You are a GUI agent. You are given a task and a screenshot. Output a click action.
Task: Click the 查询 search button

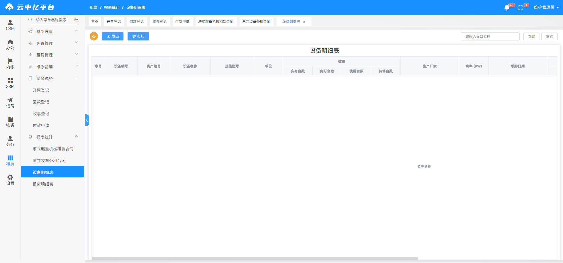click(x=531, y=36)
